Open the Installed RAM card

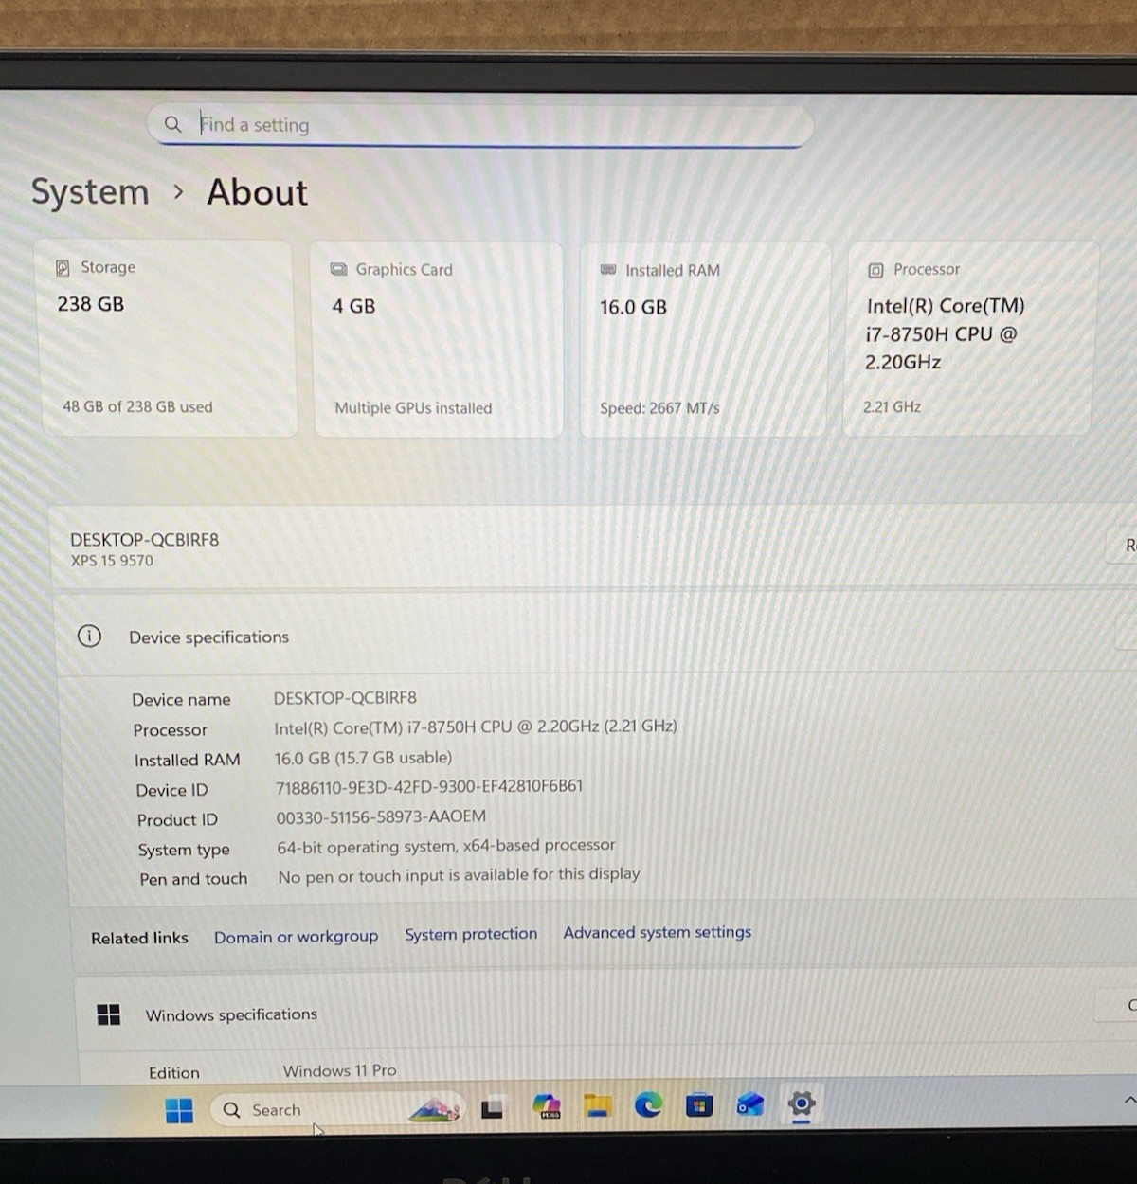706,340
